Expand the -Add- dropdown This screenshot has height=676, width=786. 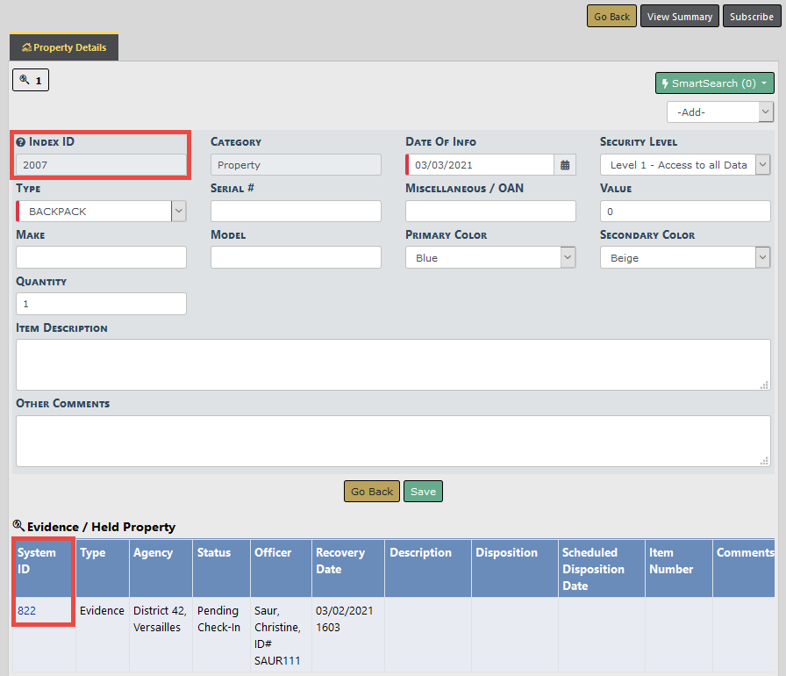coord(719,112)
